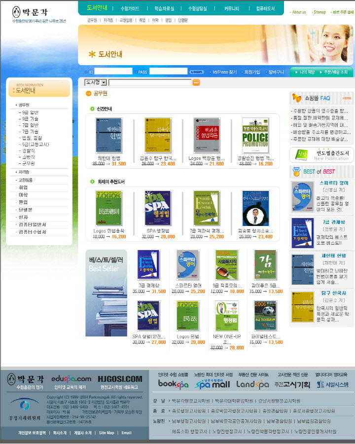Click the ID input field

(113, 72)
